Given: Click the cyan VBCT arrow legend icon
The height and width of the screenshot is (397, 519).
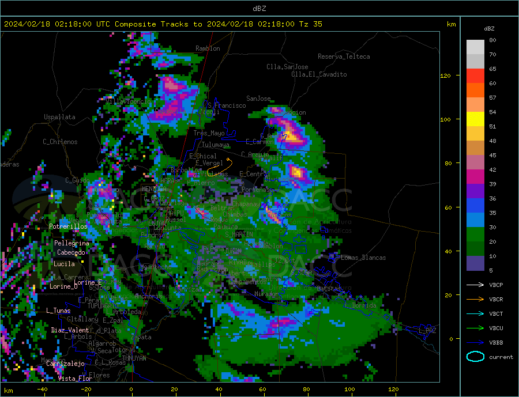Looking at the screenshot, I should [475, 313].
